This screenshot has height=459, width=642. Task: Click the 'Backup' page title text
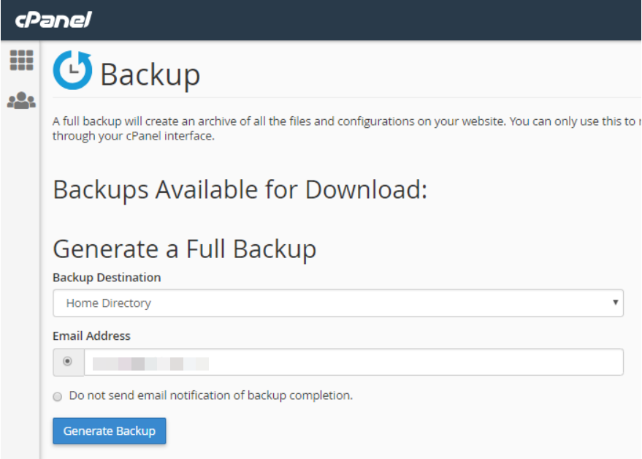pyautogui.click(x=150, y=75)
